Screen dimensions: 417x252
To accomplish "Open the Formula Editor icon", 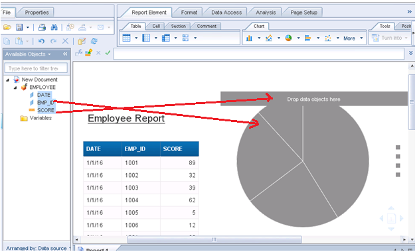I will click(89, 52).
